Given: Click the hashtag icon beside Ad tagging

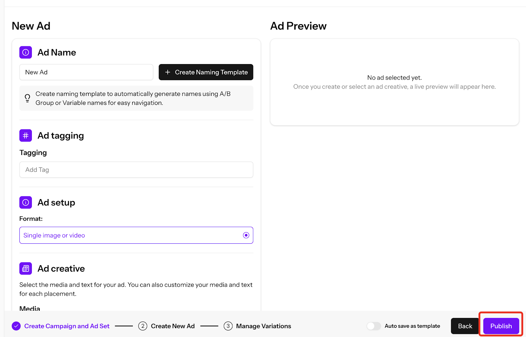Looking at the screenshot, I should coord(25,135).
